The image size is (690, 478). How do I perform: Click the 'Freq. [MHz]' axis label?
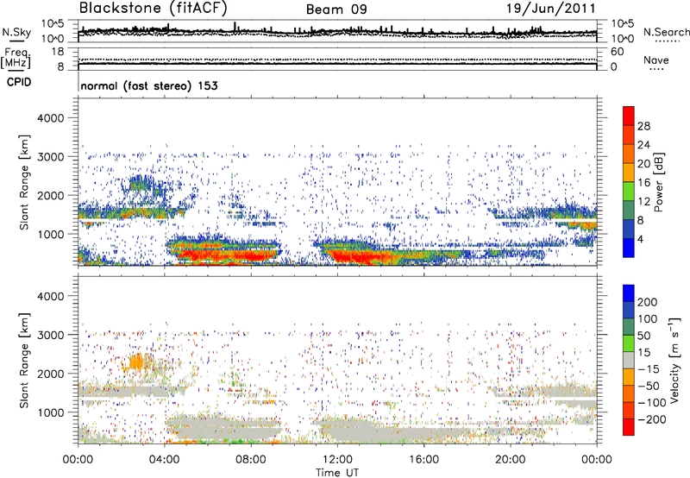click(16, 59)
